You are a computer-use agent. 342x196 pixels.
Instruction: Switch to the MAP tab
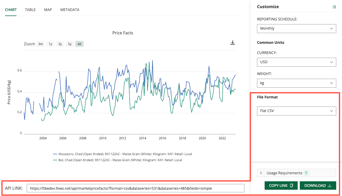(x=48, y=10)
